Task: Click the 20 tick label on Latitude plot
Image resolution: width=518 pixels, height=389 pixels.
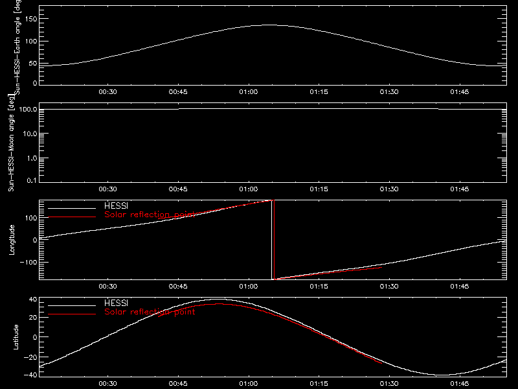Action: coord(33,318)
